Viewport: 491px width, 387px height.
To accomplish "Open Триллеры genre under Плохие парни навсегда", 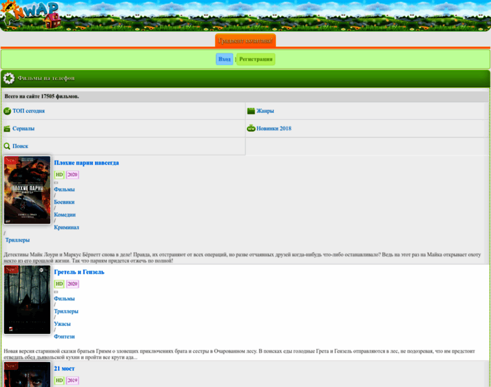I will tap(17, 240).
